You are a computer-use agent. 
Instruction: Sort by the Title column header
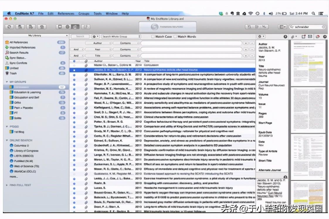tap(147, 61)
